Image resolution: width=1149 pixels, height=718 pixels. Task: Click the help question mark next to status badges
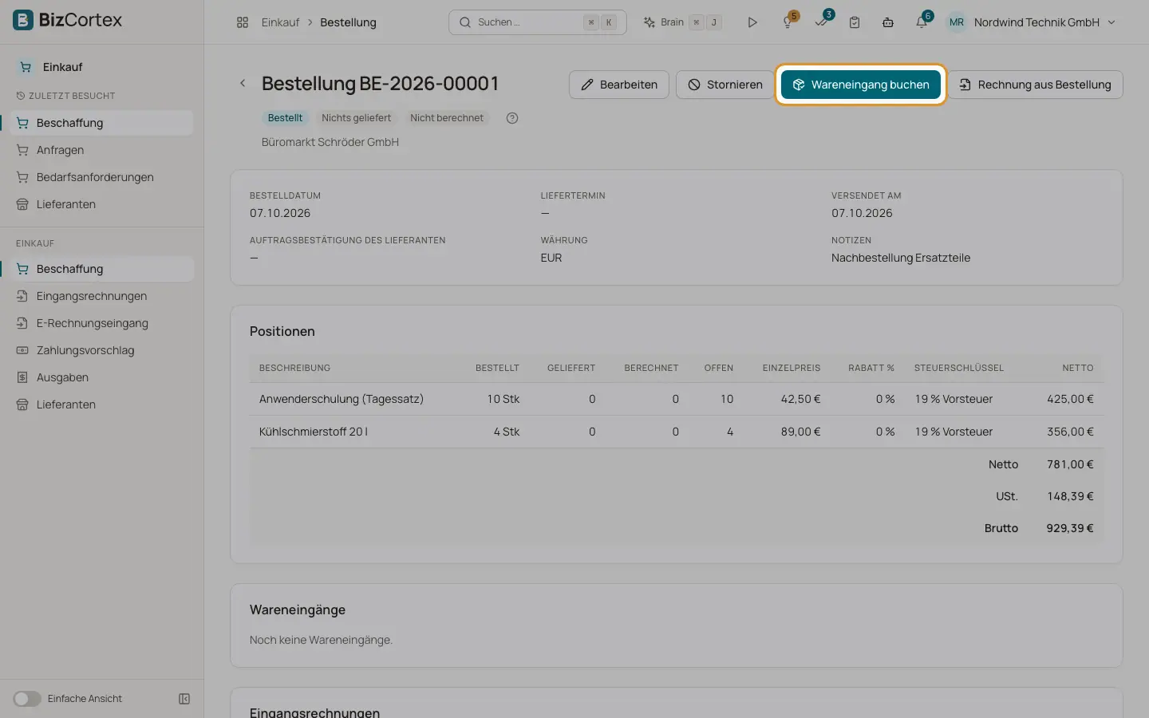click(512, 118)
